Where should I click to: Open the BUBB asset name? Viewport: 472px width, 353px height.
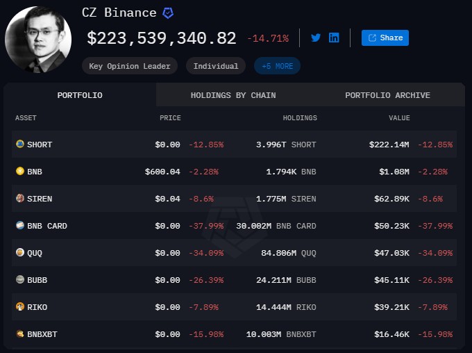[x=37, y=280]
